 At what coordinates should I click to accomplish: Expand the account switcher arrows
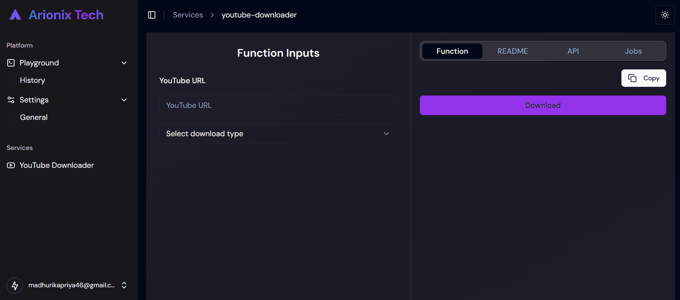point(124,285)
